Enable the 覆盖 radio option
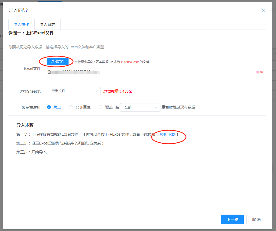The image size is (276, 231). point(101,107)
